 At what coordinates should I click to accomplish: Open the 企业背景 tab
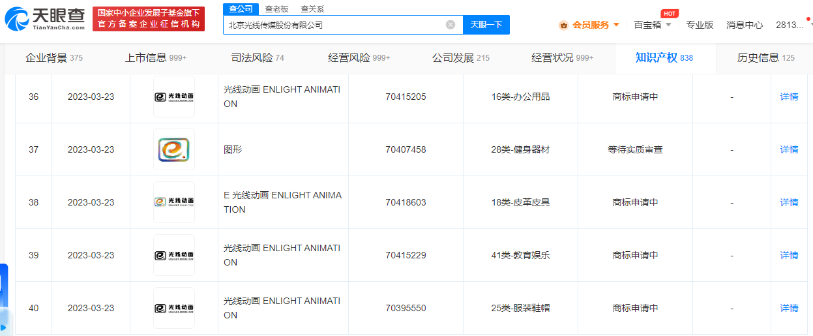(54, 58)
